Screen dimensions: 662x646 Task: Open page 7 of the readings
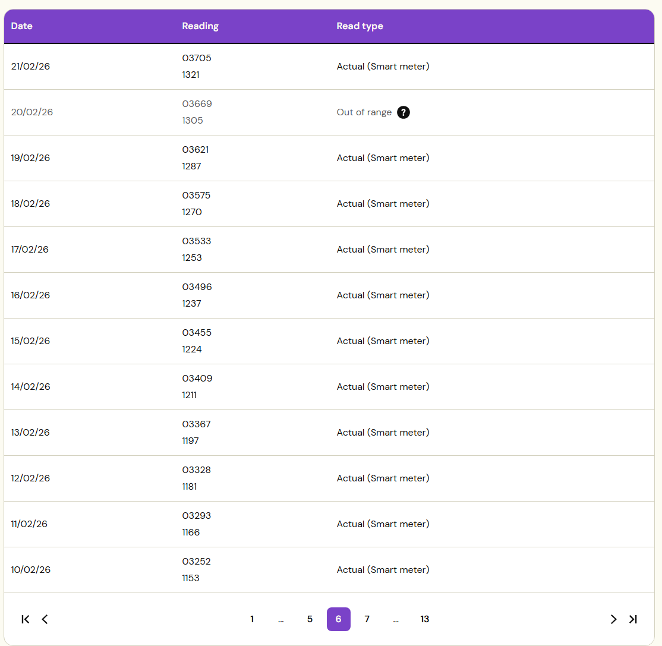[x=367, y=619]
